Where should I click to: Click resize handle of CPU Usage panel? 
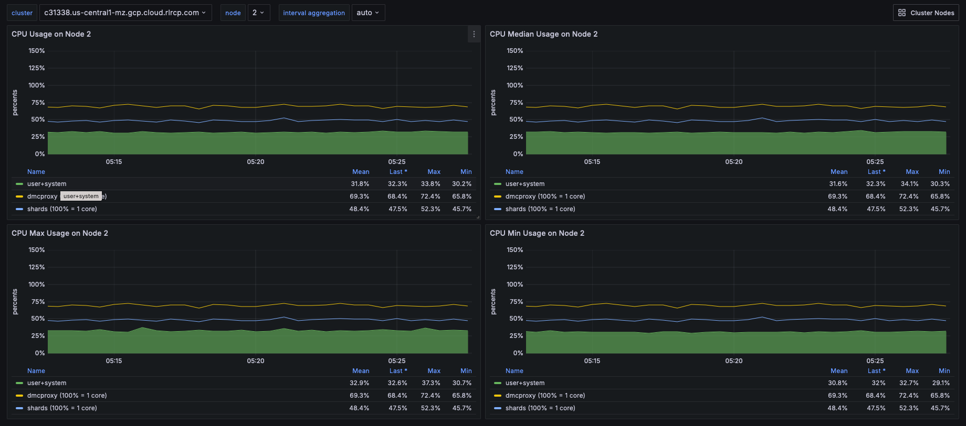pyautogui.click(x=477, y=216)
